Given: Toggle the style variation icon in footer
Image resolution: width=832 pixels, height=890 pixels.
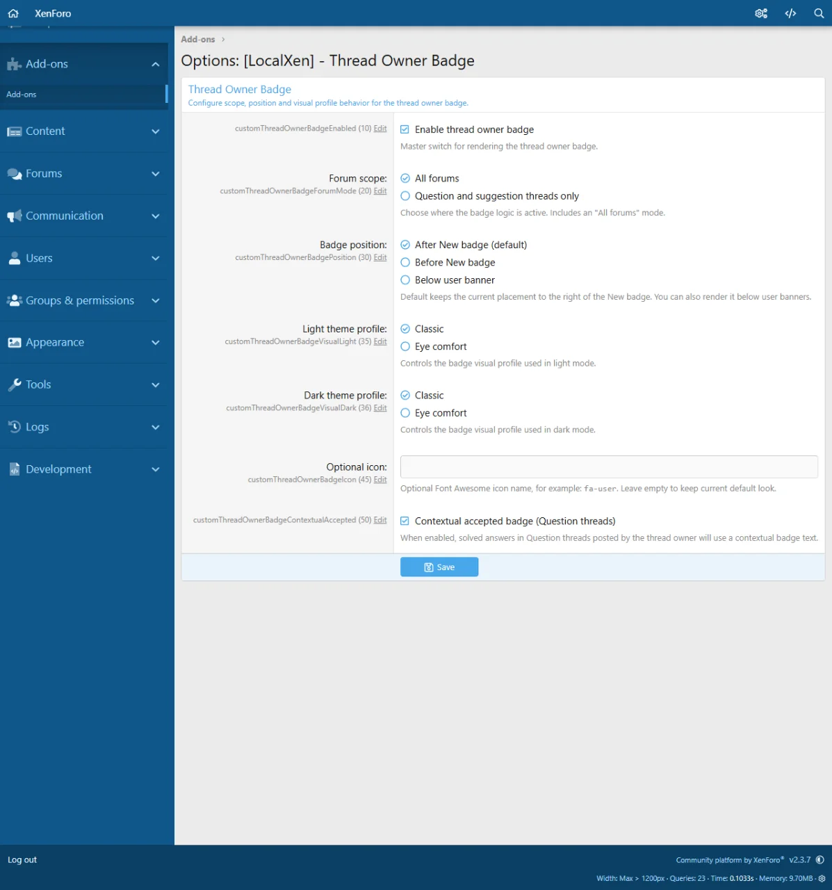Looking at the screenshot, I should 820,860.
